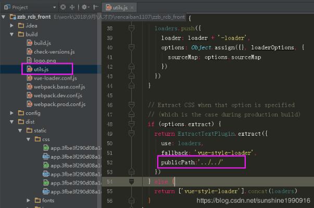Image resolution: width=314 pixels, height=208 pixels.
Task: Select build.js in the project tree
Action: 42,43
